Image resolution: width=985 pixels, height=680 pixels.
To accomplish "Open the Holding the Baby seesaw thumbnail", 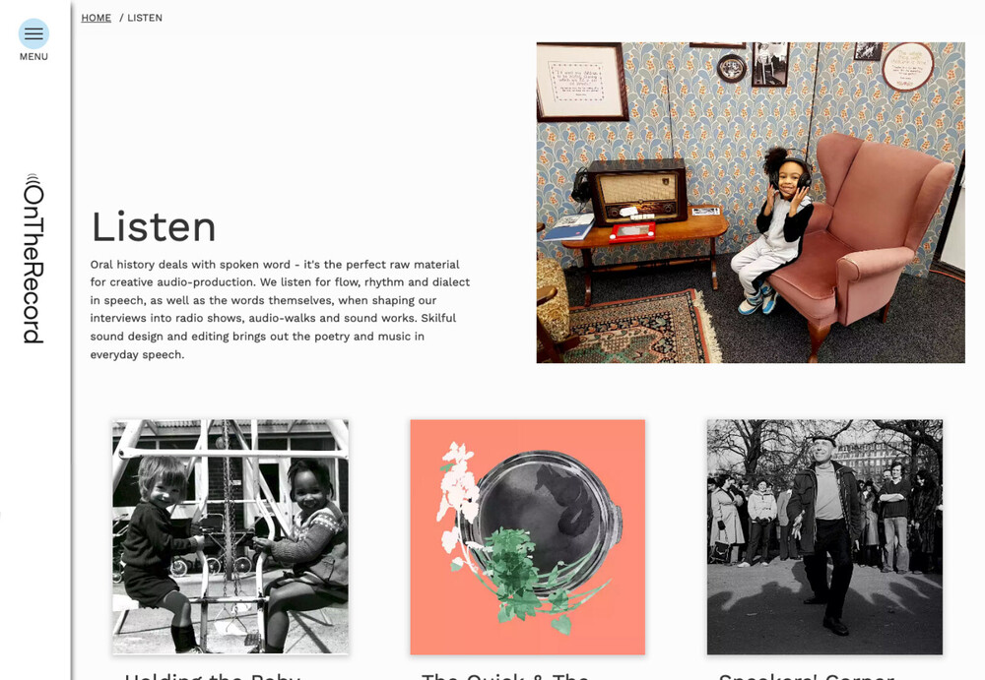I will [x=230, y=537].
